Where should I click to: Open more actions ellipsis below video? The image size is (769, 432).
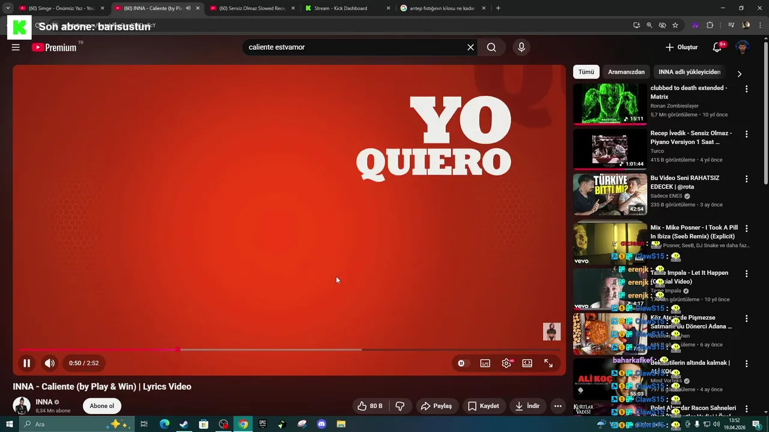point(558,406)
